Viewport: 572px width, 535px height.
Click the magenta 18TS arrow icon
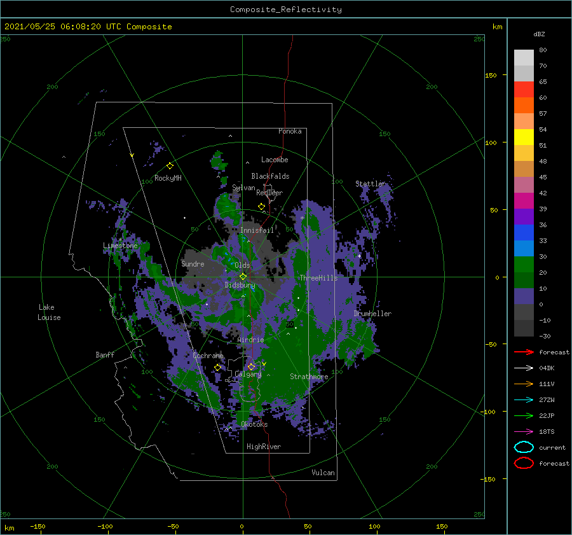524,432
